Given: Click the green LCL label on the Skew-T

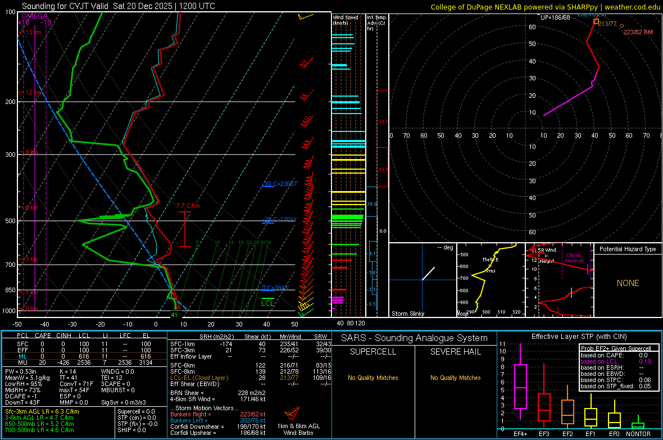Looking at the screenshot, I should tap(267, 303).
